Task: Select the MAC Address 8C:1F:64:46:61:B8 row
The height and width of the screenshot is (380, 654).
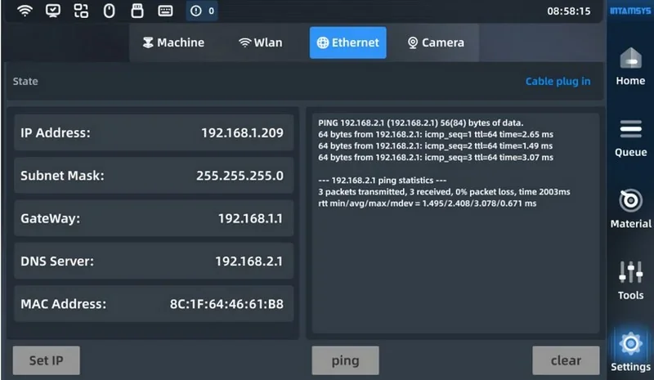Action: 154,304
